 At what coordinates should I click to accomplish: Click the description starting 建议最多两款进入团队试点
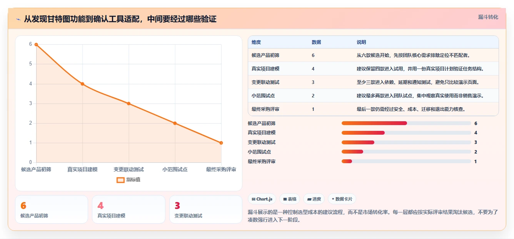(x=420, y=96)
